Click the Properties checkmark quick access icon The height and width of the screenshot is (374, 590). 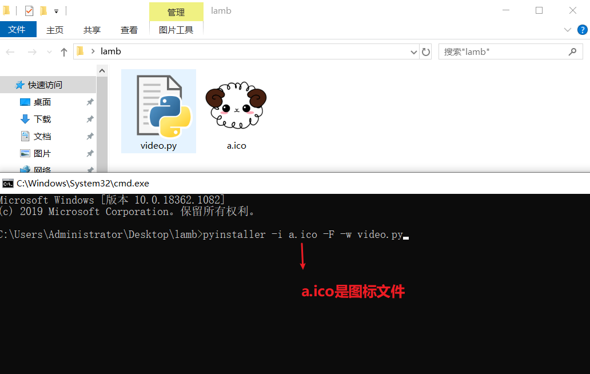(x=29, y=11)
